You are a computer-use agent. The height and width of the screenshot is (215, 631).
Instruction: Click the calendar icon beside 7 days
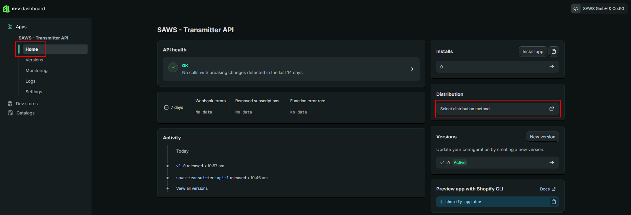click(x=166, y=107)
